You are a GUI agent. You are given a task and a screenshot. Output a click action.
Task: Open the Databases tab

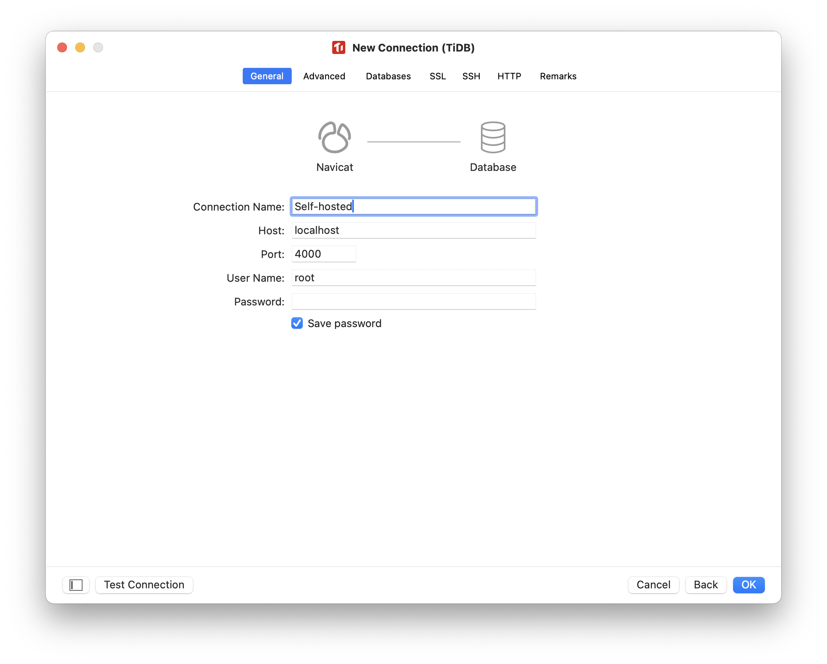click(389, 76)
